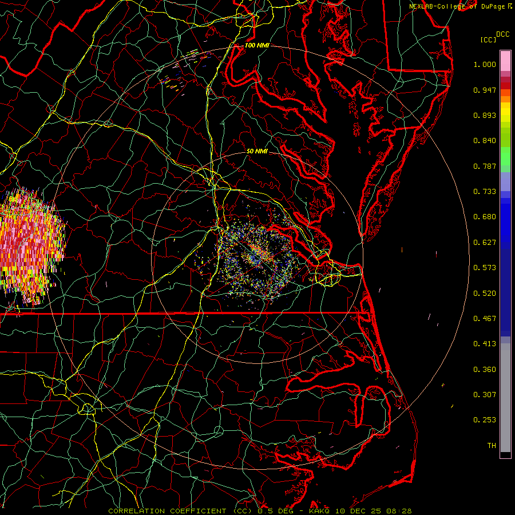Click the 1.000 value on the color scale
The image size is (515, 515).
click(485, 64)
